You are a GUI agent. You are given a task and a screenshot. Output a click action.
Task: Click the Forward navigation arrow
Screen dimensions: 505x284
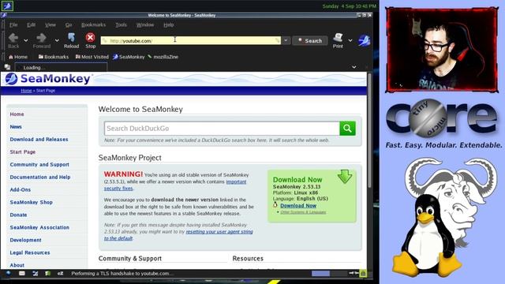click(42, 40)
